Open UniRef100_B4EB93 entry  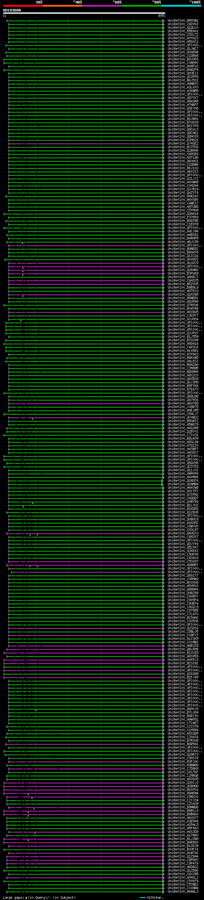[x=183, y=842]
